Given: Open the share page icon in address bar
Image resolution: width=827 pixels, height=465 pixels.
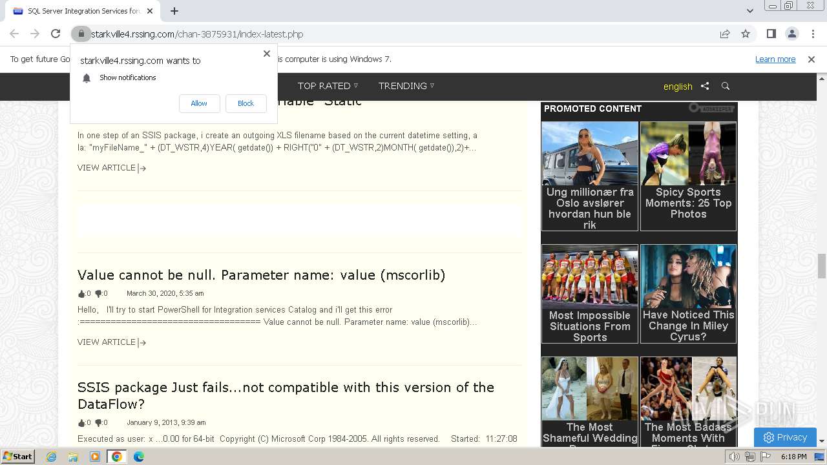Looking at the screenshot, I should pos(725,34).
